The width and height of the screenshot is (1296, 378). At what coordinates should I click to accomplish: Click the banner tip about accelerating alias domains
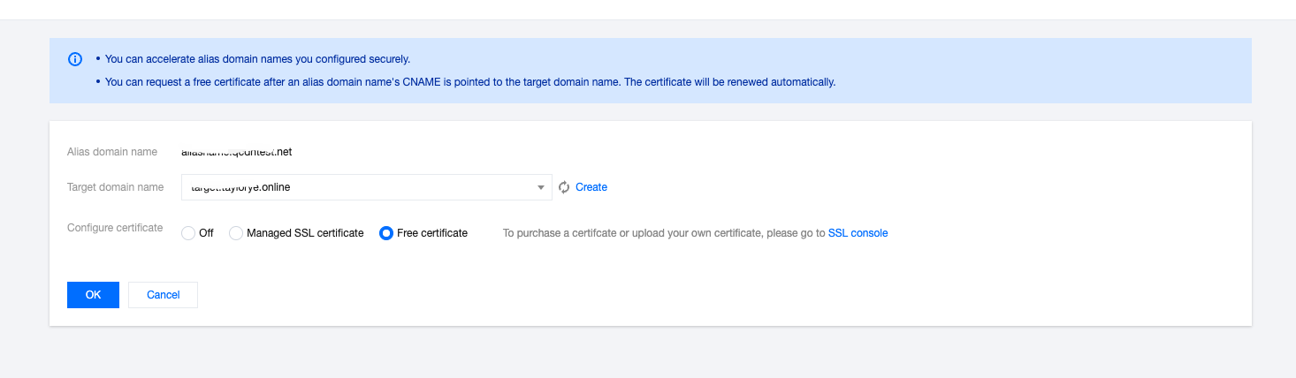[x=257, y=59]
